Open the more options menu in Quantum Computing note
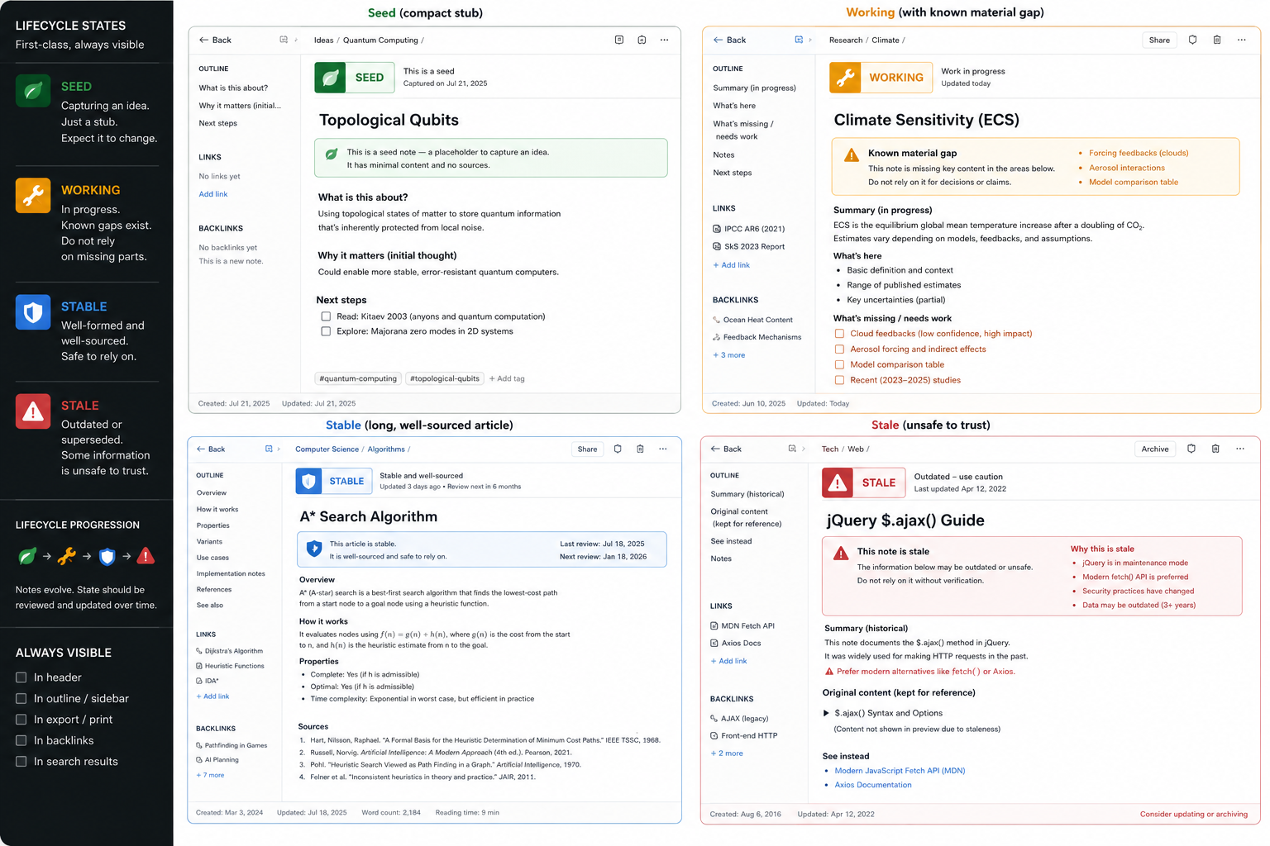 pos(664,40)
